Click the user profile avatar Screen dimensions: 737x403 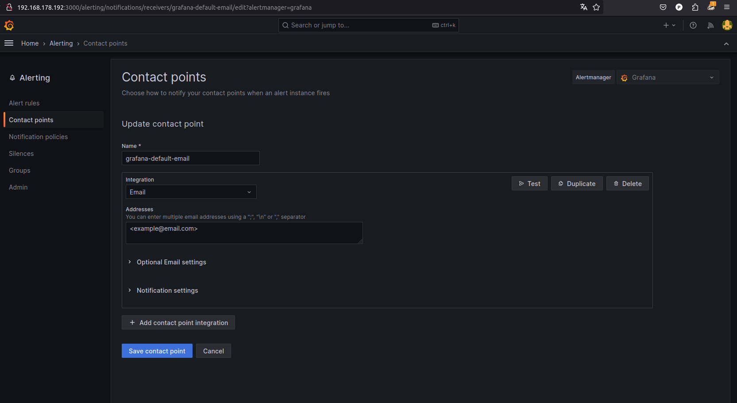click(727, 25)
